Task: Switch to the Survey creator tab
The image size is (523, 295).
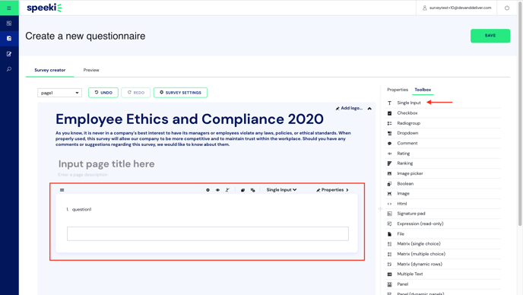Action: (49, 70)
